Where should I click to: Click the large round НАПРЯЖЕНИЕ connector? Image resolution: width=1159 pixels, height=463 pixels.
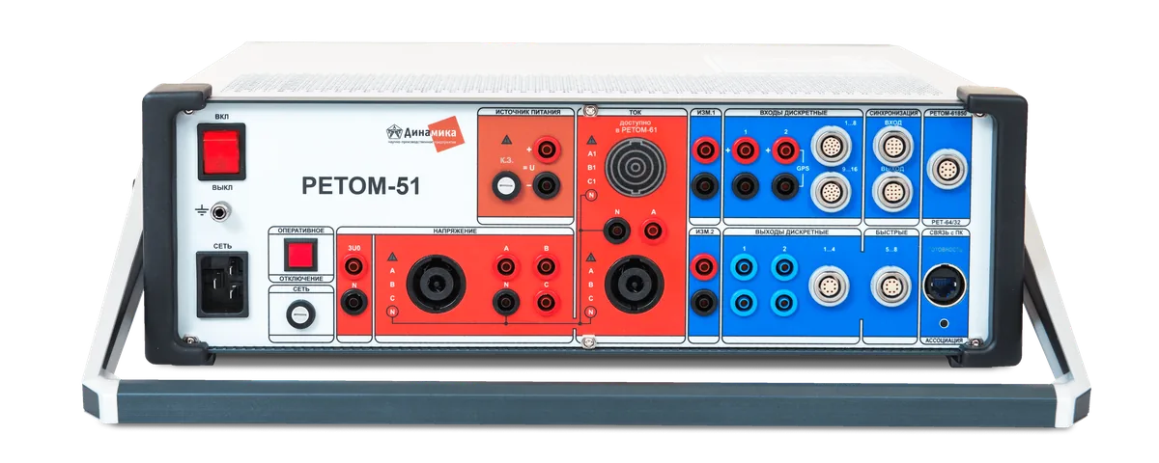pos(436,286)
